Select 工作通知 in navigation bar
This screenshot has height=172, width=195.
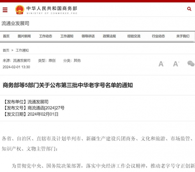point(67,36)
